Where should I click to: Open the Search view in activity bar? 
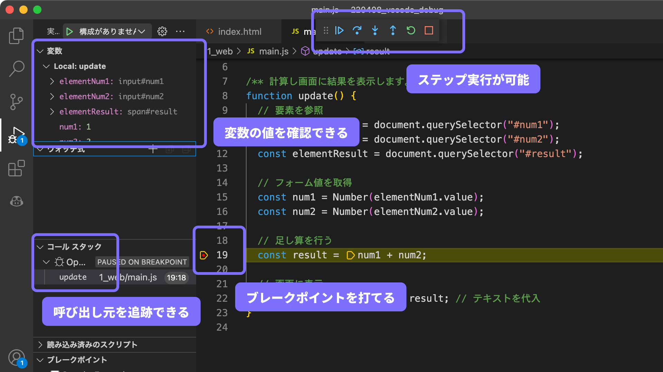(x=16, y=69)
